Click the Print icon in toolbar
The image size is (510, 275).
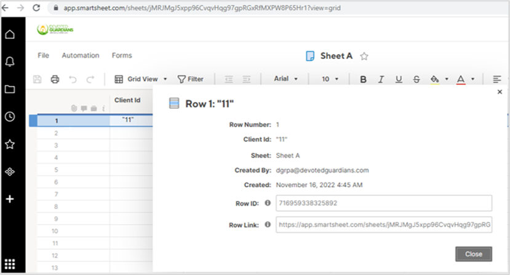pyautogui.click(x=55, y=79)
